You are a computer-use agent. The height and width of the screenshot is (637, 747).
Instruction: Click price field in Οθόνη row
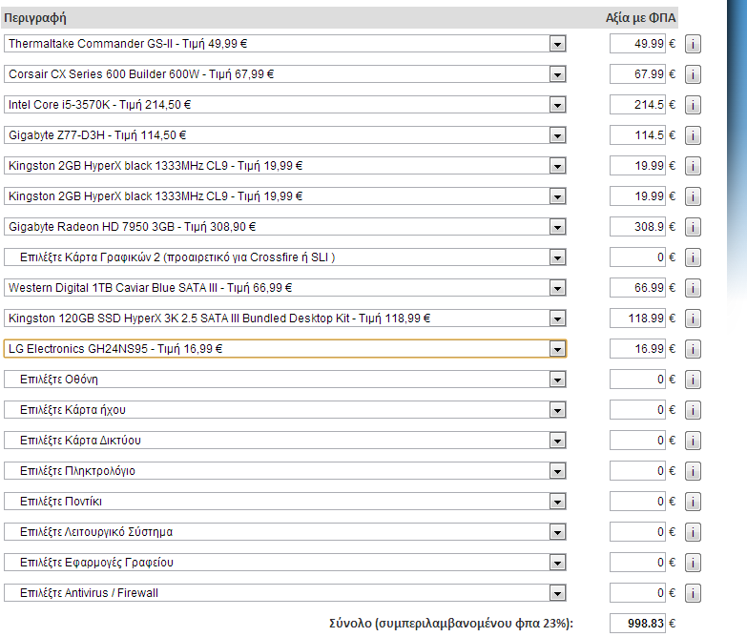click(637, 379)
